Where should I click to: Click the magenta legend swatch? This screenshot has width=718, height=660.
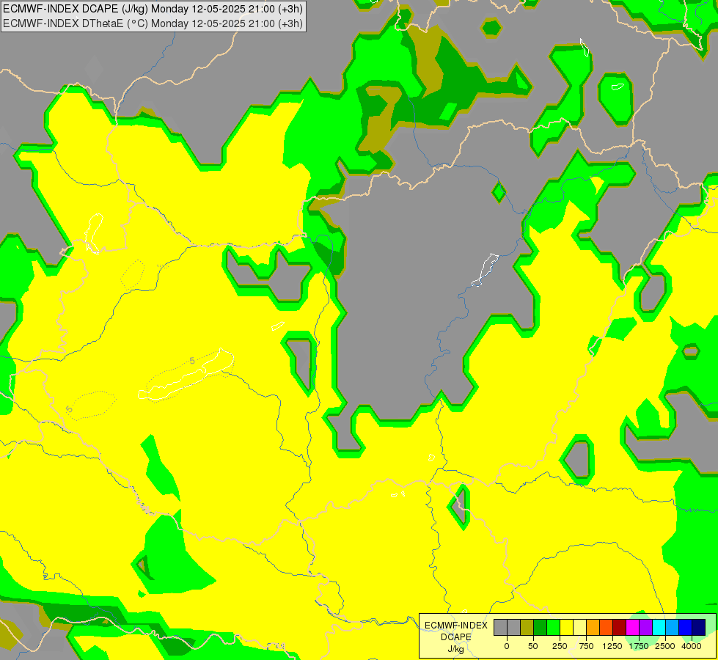(632, 628)
